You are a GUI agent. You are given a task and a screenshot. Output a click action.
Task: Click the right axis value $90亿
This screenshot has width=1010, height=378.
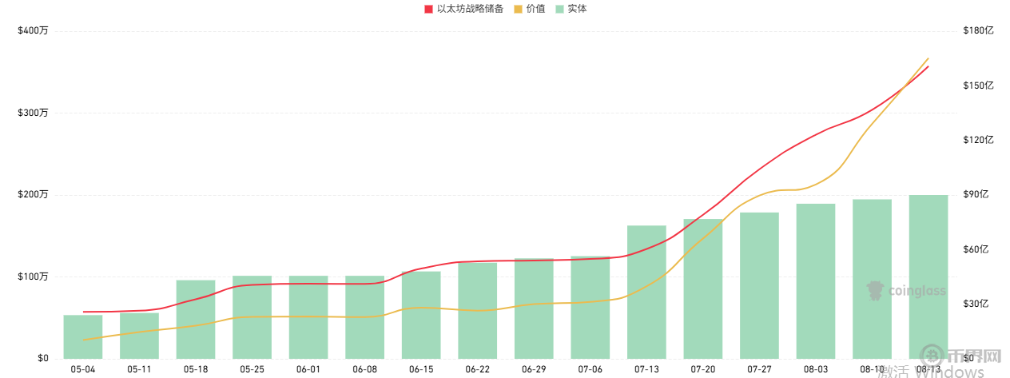coord(976,194)
